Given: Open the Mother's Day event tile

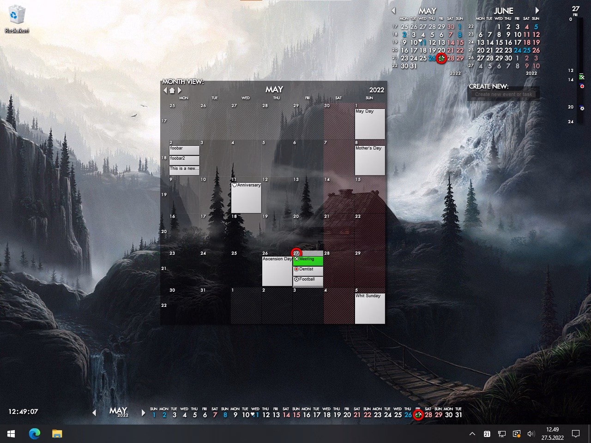Looking at the screenshot, I should [x=370, y=160].
